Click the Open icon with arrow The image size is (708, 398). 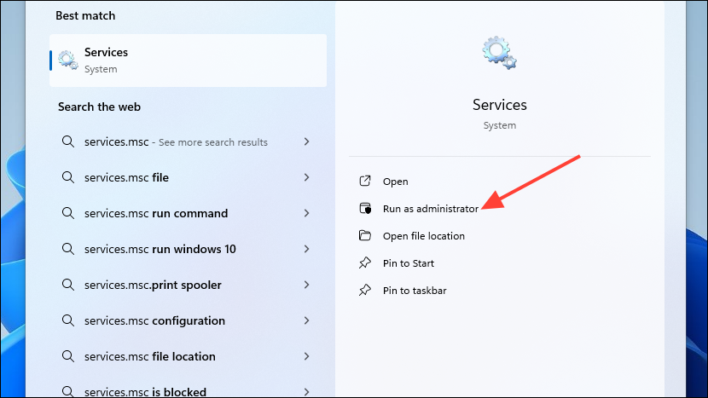(x=365, y=182)
